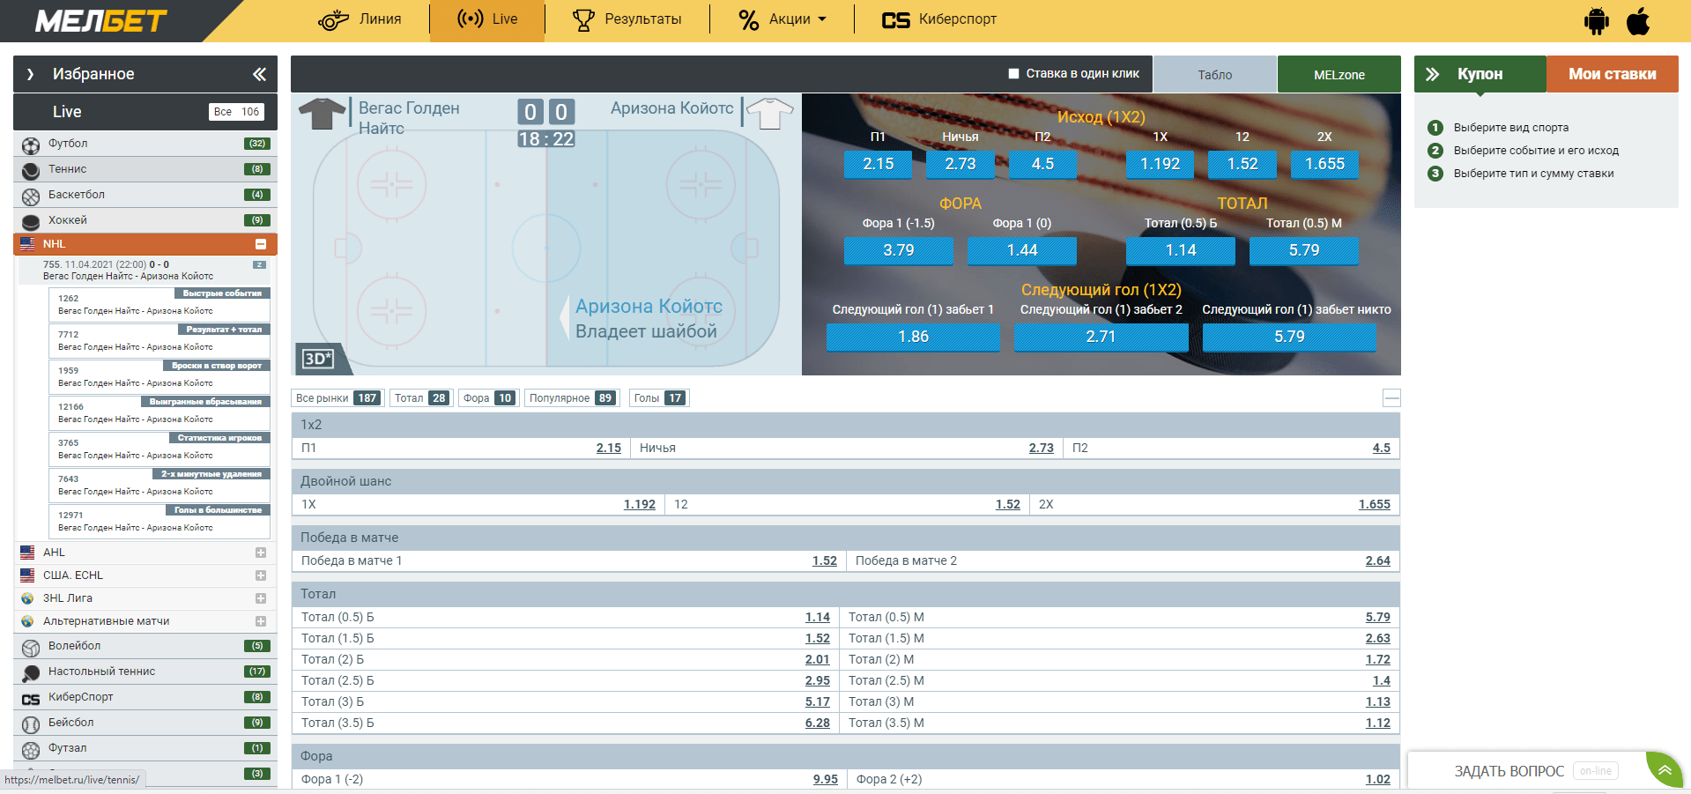This screenshot has width=1691, height=794.
Task: Filter markets by Тотал 28
Action: coord(421,398)
